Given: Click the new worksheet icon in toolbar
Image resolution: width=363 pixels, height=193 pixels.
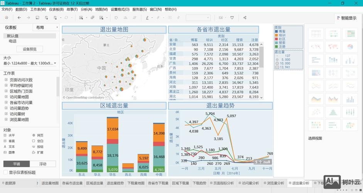Looking at the screenshot, I should point(81,18).
